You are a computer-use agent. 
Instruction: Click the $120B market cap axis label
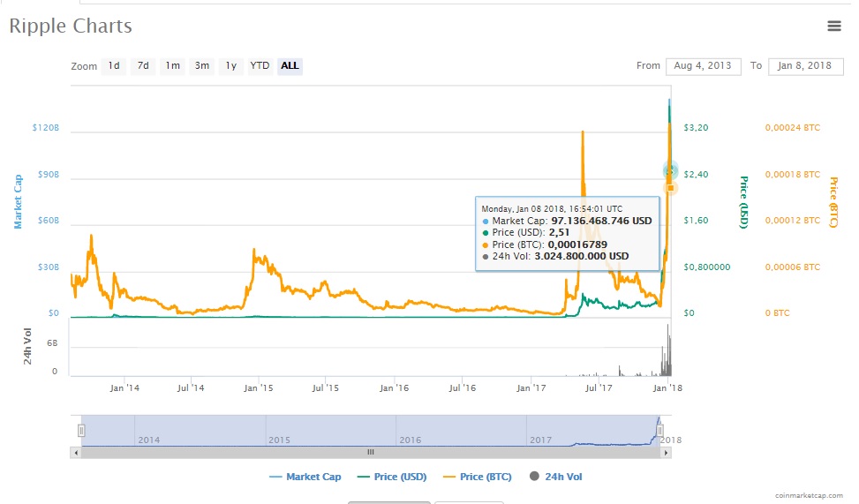(x=46, y=128)
